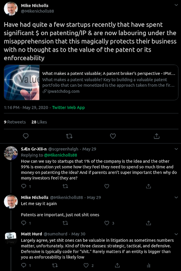Open the ipwatchdog.com article link card
The width and height of the screenshot is (181, 271).
click(91, 83)
